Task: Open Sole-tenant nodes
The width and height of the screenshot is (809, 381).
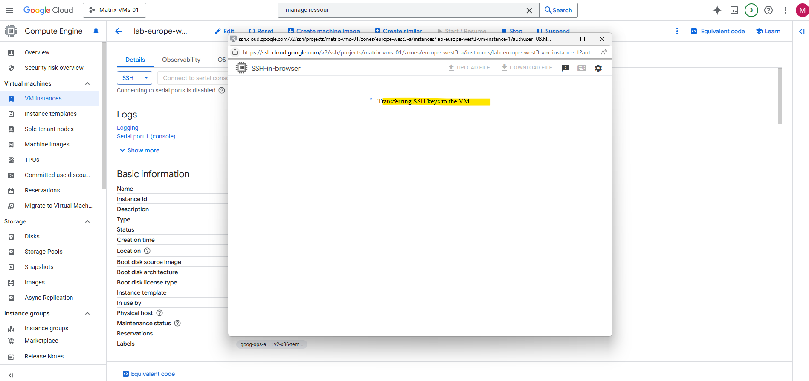Action: [49, 129]
